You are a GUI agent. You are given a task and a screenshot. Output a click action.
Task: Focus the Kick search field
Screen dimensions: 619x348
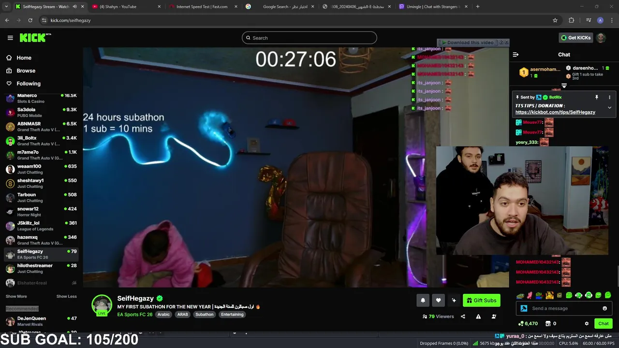309,38
